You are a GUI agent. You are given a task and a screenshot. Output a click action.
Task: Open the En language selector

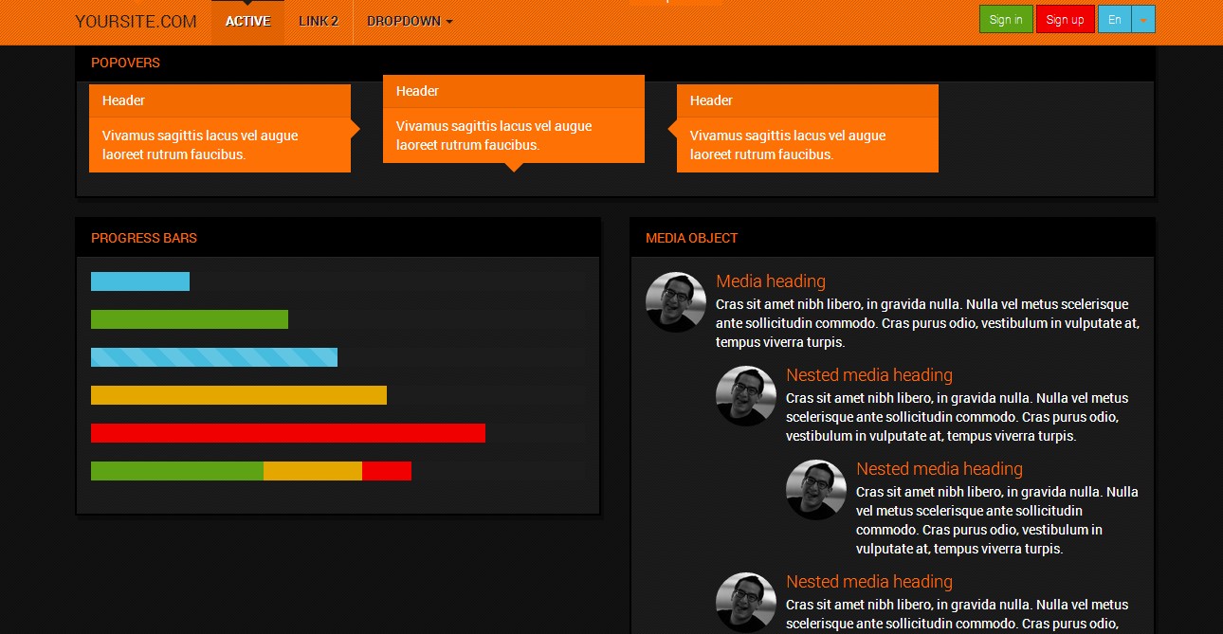(x=1115, y=19)
